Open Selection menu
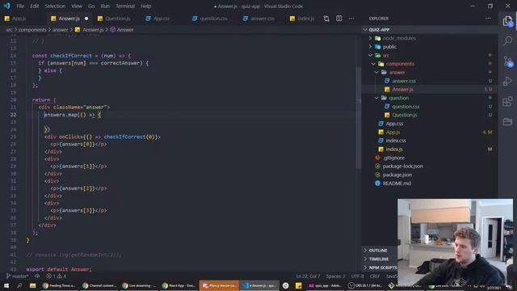Viewport: 517px width, 291px height. pyautogui.click(x=55, y=6)
